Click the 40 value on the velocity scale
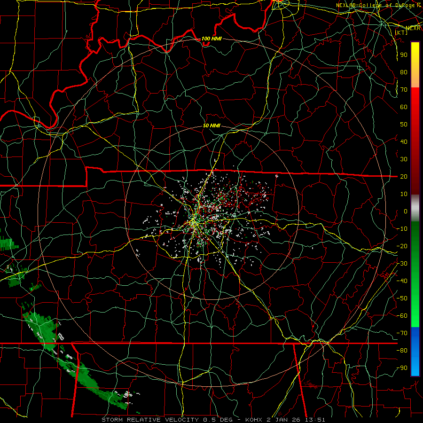Viewport: 423px width, 423px height. point(404,142)
